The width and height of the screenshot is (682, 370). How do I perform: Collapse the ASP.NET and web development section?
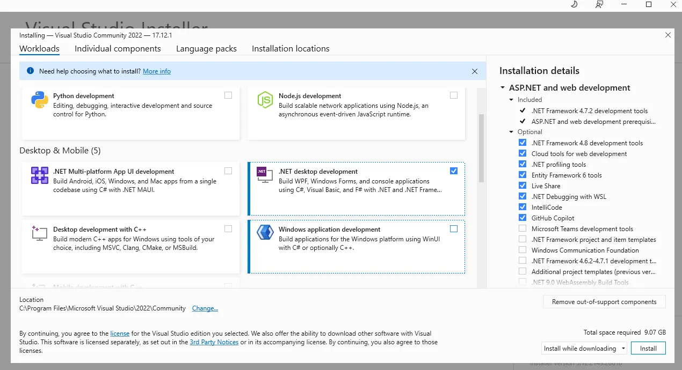[503, 88]
